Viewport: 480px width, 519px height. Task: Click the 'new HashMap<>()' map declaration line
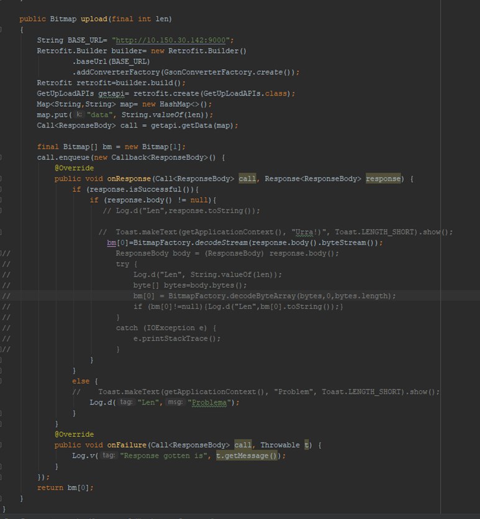point(124,104)
